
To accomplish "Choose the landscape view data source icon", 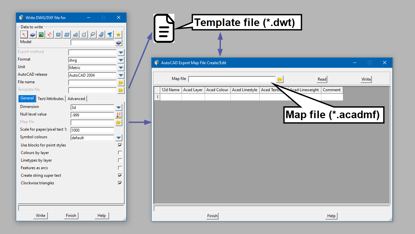I will point(41,34).
